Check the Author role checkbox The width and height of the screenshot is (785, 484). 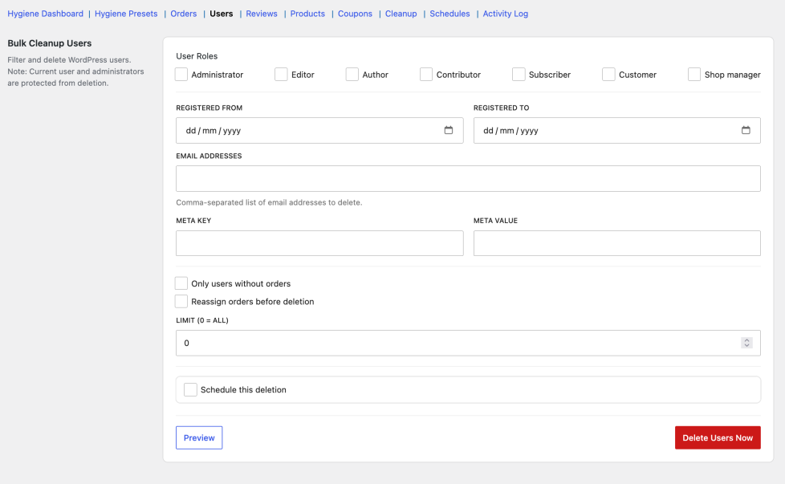pyautogui.click(x=352, y=75)
